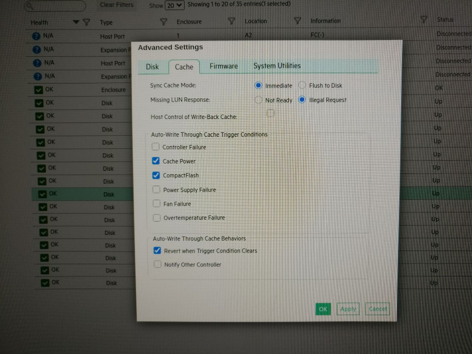Click OK health icon for Enclosure row
Viewport: 472px width, 354px height.
point(38,90)
